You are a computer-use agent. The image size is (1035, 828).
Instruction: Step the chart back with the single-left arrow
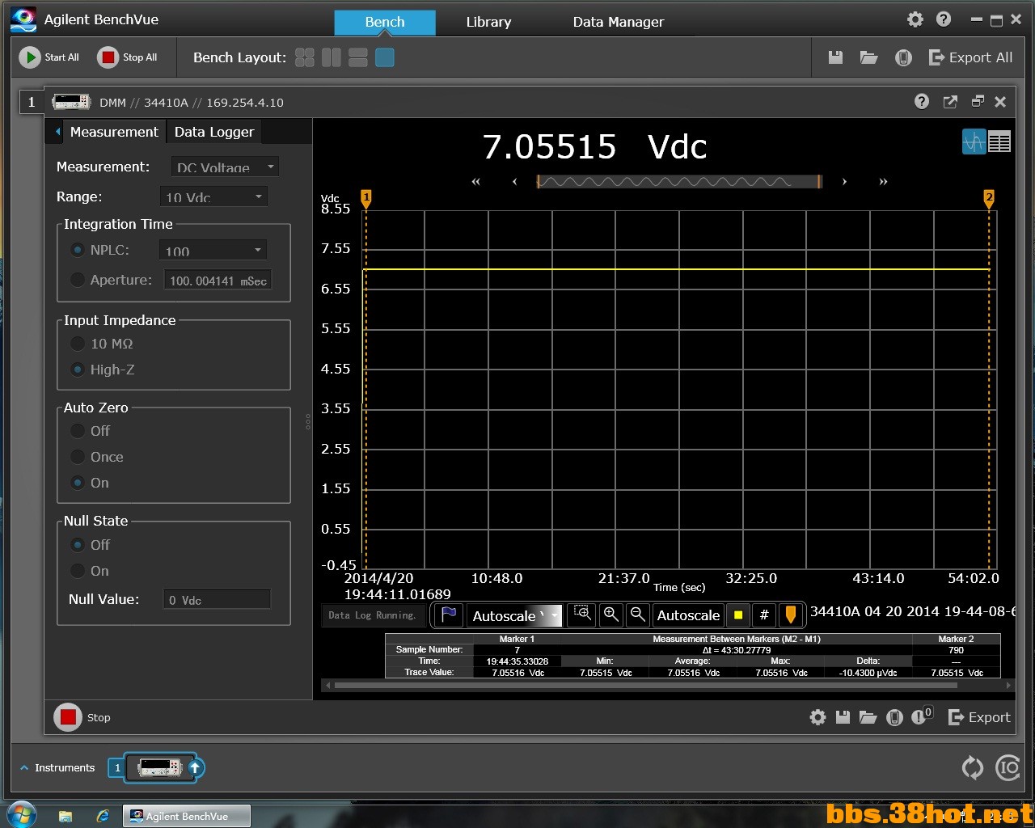(514, 182)
